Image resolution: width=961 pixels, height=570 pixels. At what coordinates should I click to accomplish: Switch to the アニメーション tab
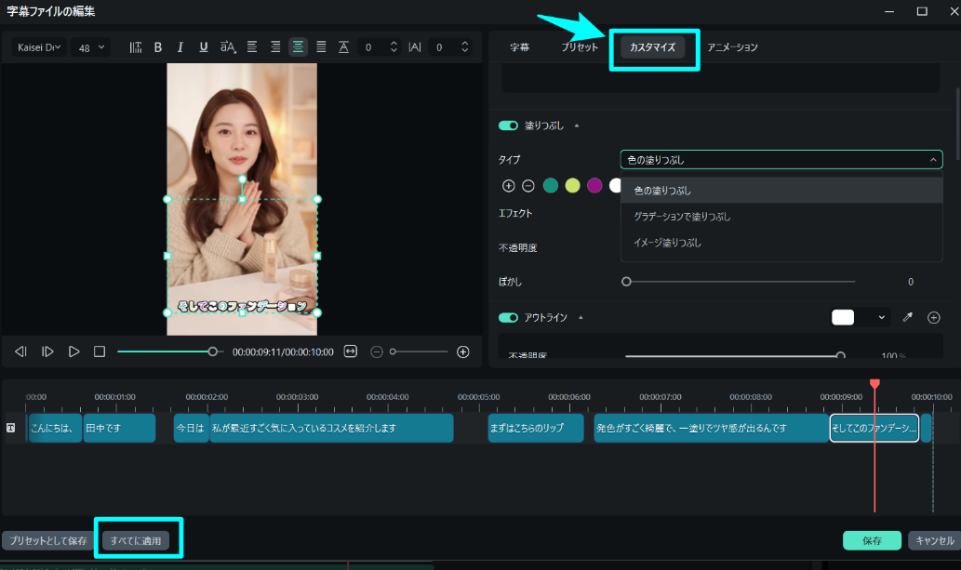(732, 47)
